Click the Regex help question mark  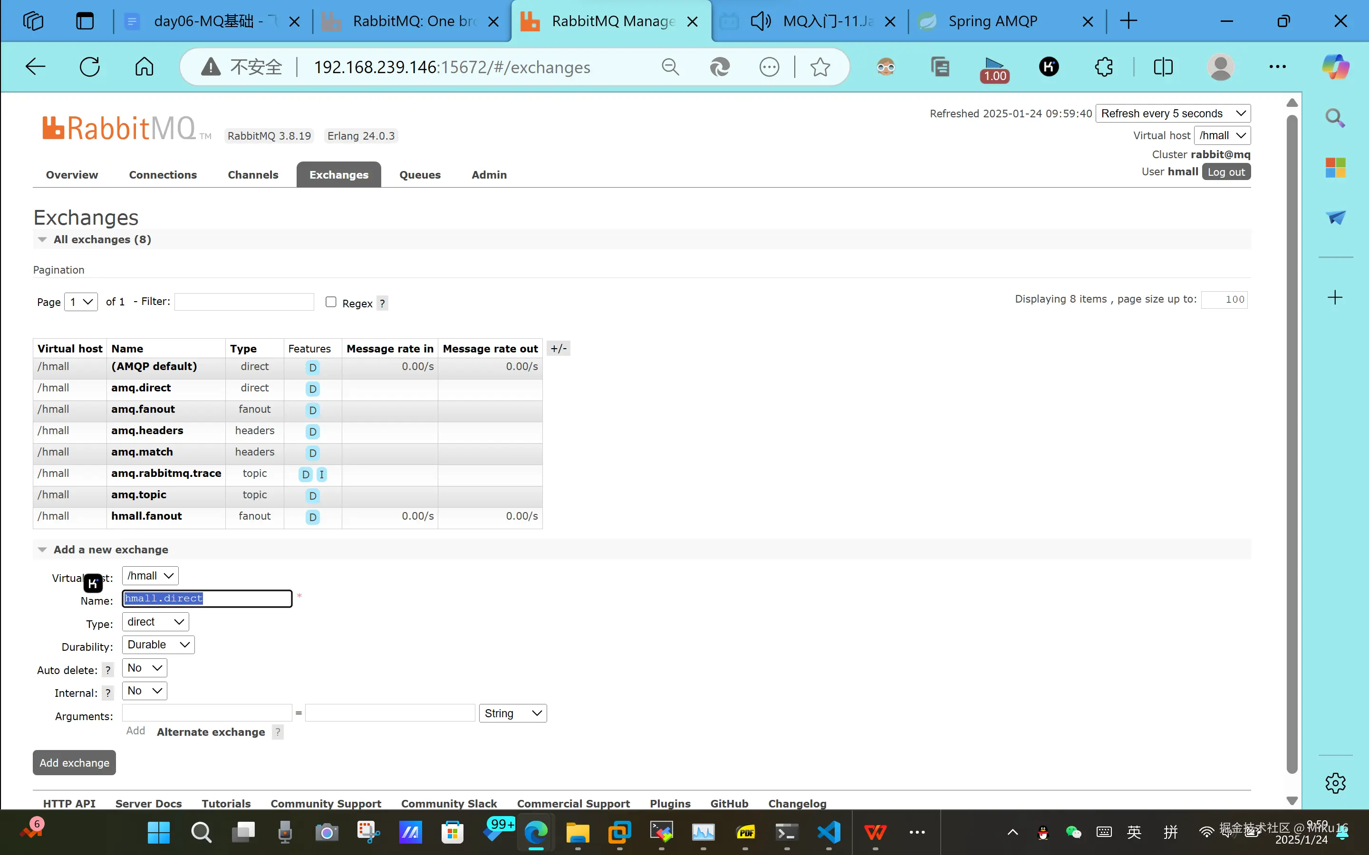pos(382,304)
